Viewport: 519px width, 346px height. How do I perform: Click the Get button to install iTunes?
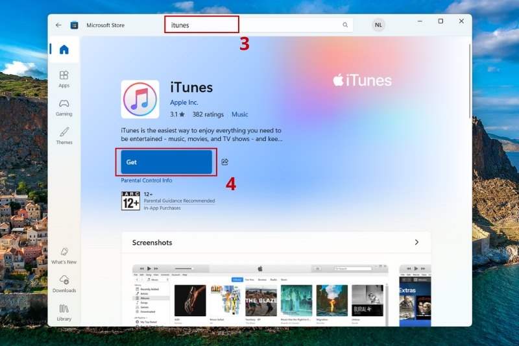(x=166, y=162)
